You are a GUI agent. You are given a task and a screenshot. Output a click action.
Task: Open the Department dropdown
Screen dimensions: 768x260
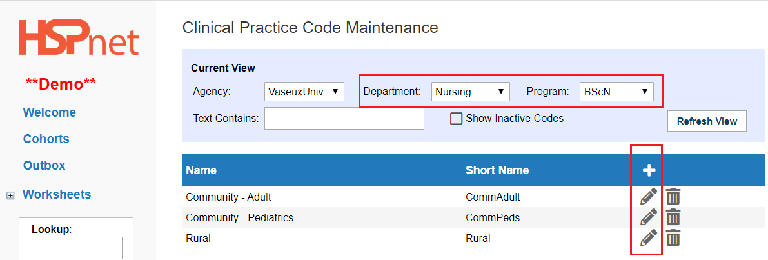(x=471, y=92)
